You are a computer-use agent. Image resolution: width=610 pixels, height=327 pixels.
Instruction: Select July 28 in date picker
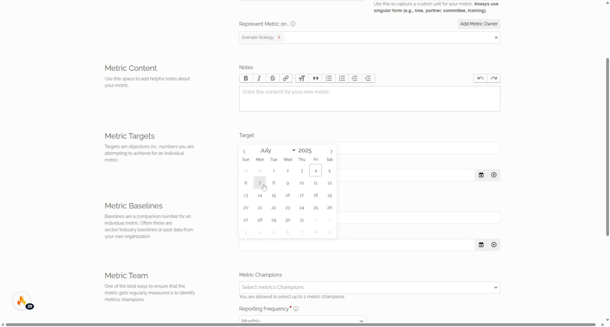[x=260, y=220]
